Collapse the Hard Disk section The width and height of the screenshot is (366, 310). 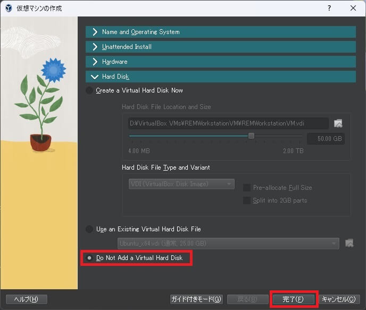pos(221,77)
